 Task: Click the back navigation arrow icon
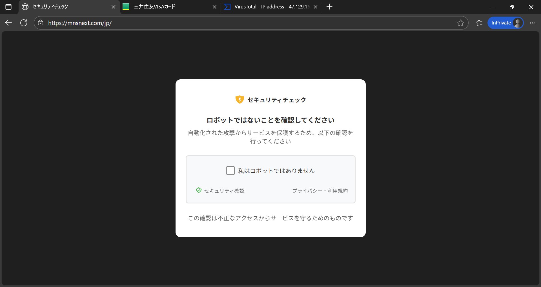pyautogui.click(x=8, y=23)
